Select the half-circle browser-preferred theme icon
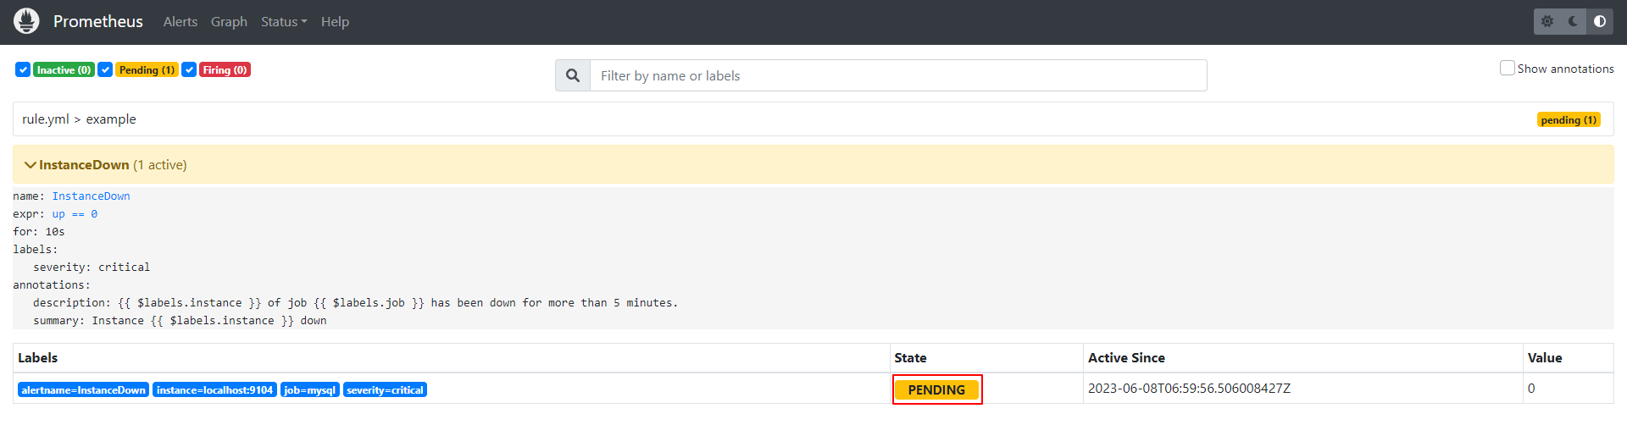 point(1600,21)
